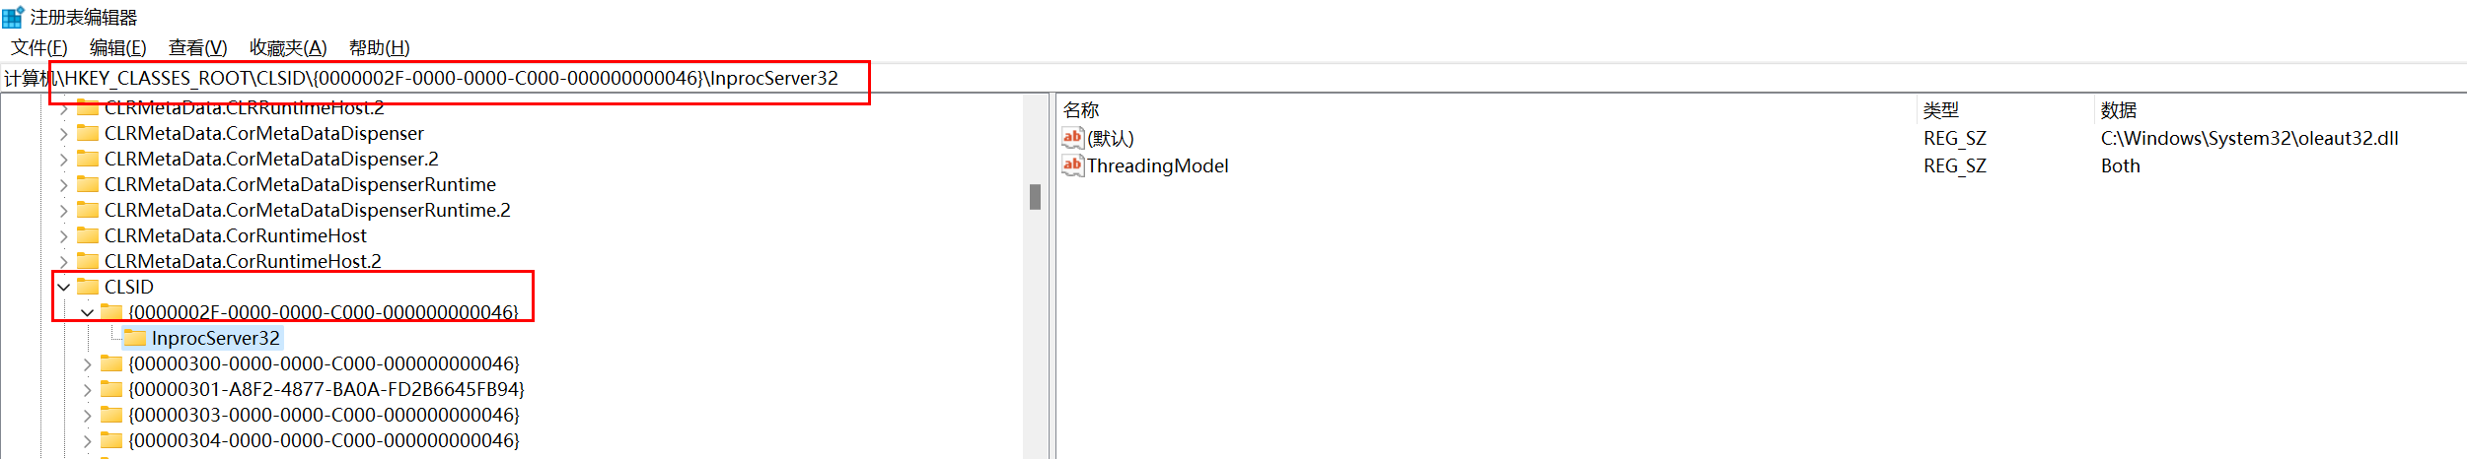2467x459 pixels.
Task: Expand CLRMetaData.CorRuntimeHost node
Action: (64, 236)
